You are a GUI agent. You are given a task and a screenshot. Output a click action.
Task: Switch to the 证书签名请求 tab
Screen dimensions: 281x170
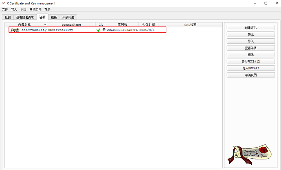[x=25, y=17]
